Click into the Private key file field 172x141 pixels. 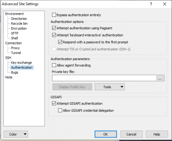[x=104, y=78]
